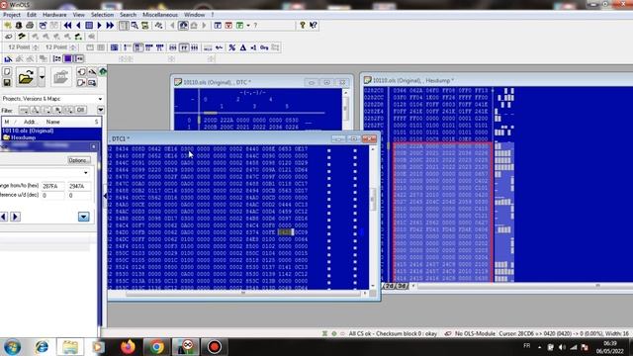Viewport: 633px width, 356px height.
Task: Open the View menu
Action: 79,15
